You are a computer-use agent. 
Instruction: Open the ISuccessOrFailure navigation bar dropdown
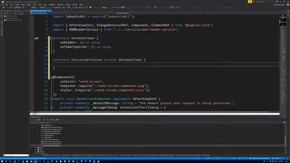(159, 13)
